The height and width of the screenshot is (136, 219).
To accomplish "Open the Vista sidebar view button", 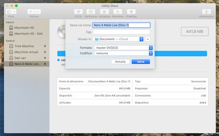I will click(x=9, y=12).
